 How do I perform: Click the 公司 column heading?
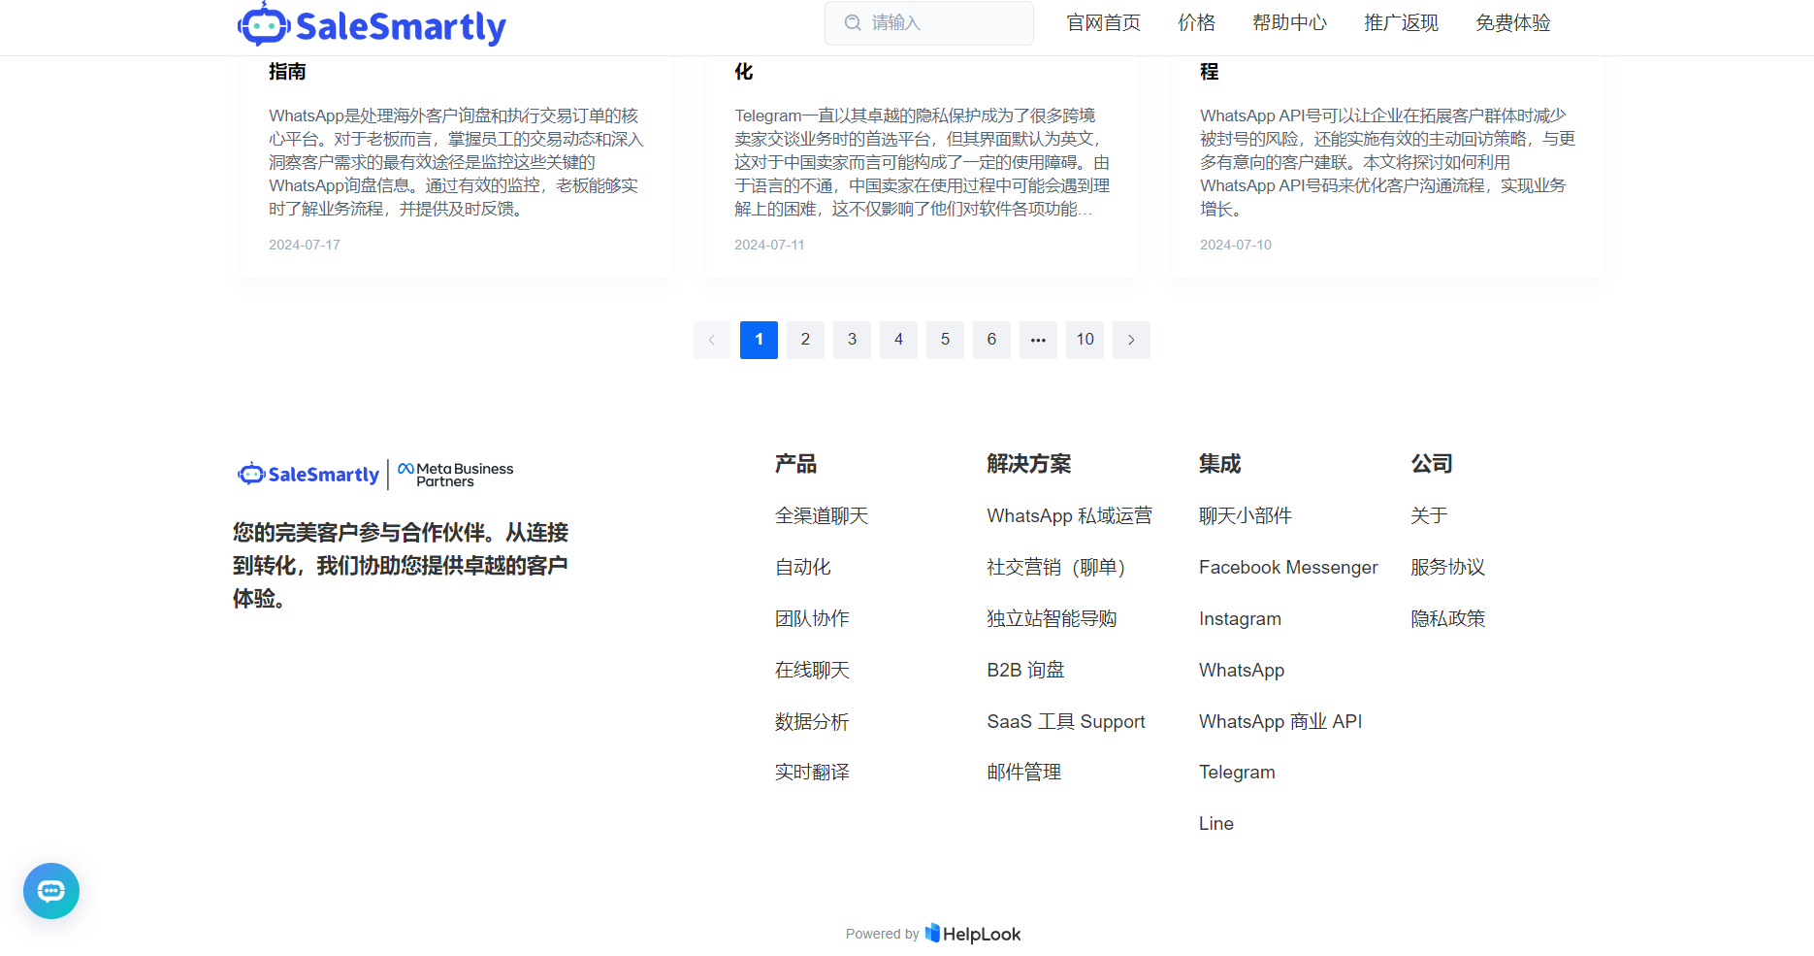pyautogui.click(x=1432, y=464)
